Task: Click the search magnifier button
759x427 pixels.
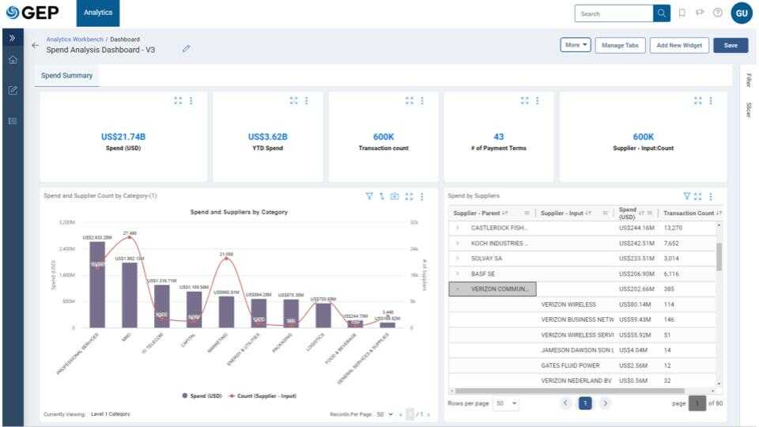Action: (661, 13)
